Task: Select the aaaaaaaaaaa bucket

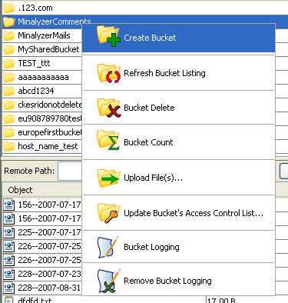Action: 43,77
